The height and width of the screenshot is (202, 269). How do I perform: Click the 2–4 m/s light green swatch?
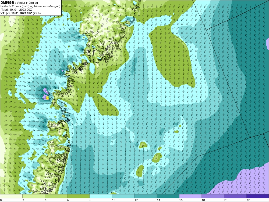coord(34,196)
